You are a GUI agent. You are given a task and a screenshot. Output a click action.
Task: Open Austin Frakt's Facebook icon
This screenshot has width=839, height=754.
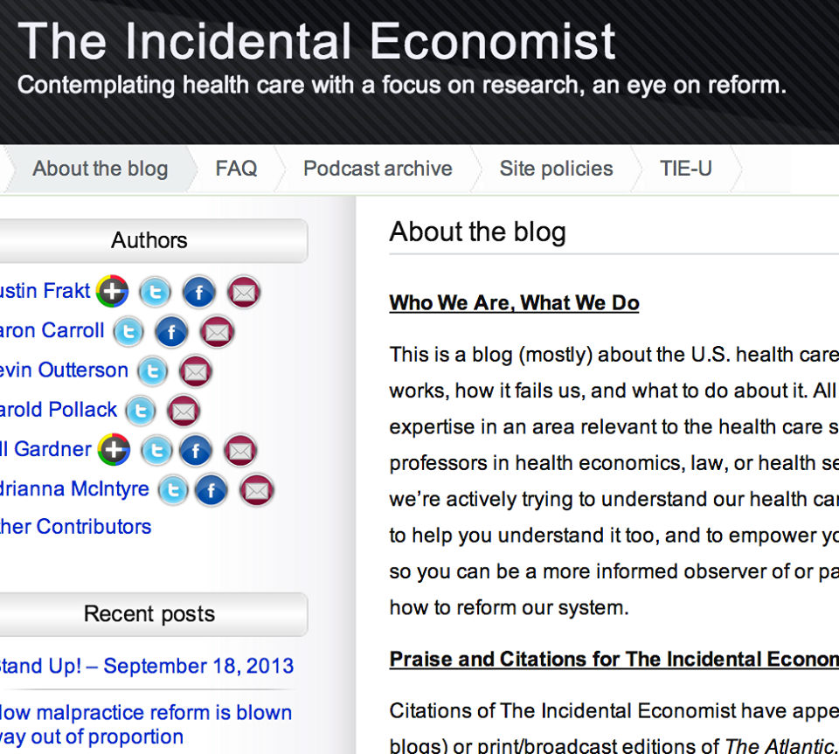[x=199, y=292]
